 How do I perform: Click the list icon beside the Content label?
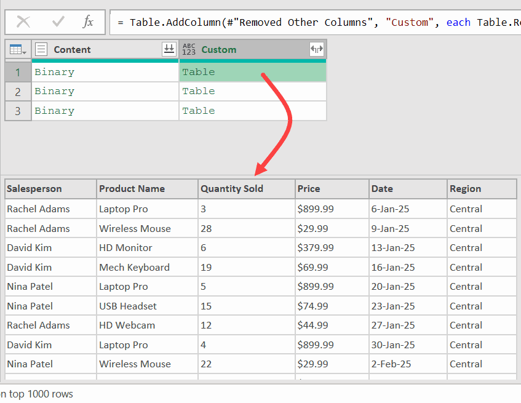pos(40,49)
